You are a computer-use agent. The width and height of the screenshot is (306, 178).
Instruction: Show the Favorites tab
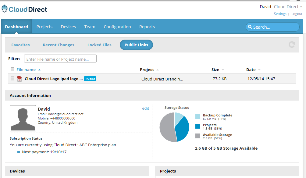pyautogui.click(x=20, y=45)
